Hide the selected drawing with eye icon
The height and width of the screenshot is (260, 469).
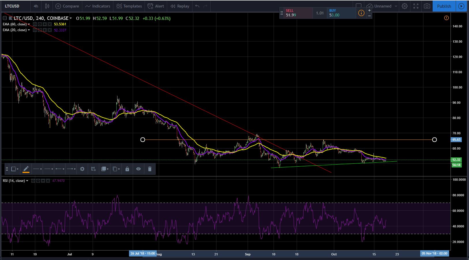pyautogui.click(x=139, y=169)
